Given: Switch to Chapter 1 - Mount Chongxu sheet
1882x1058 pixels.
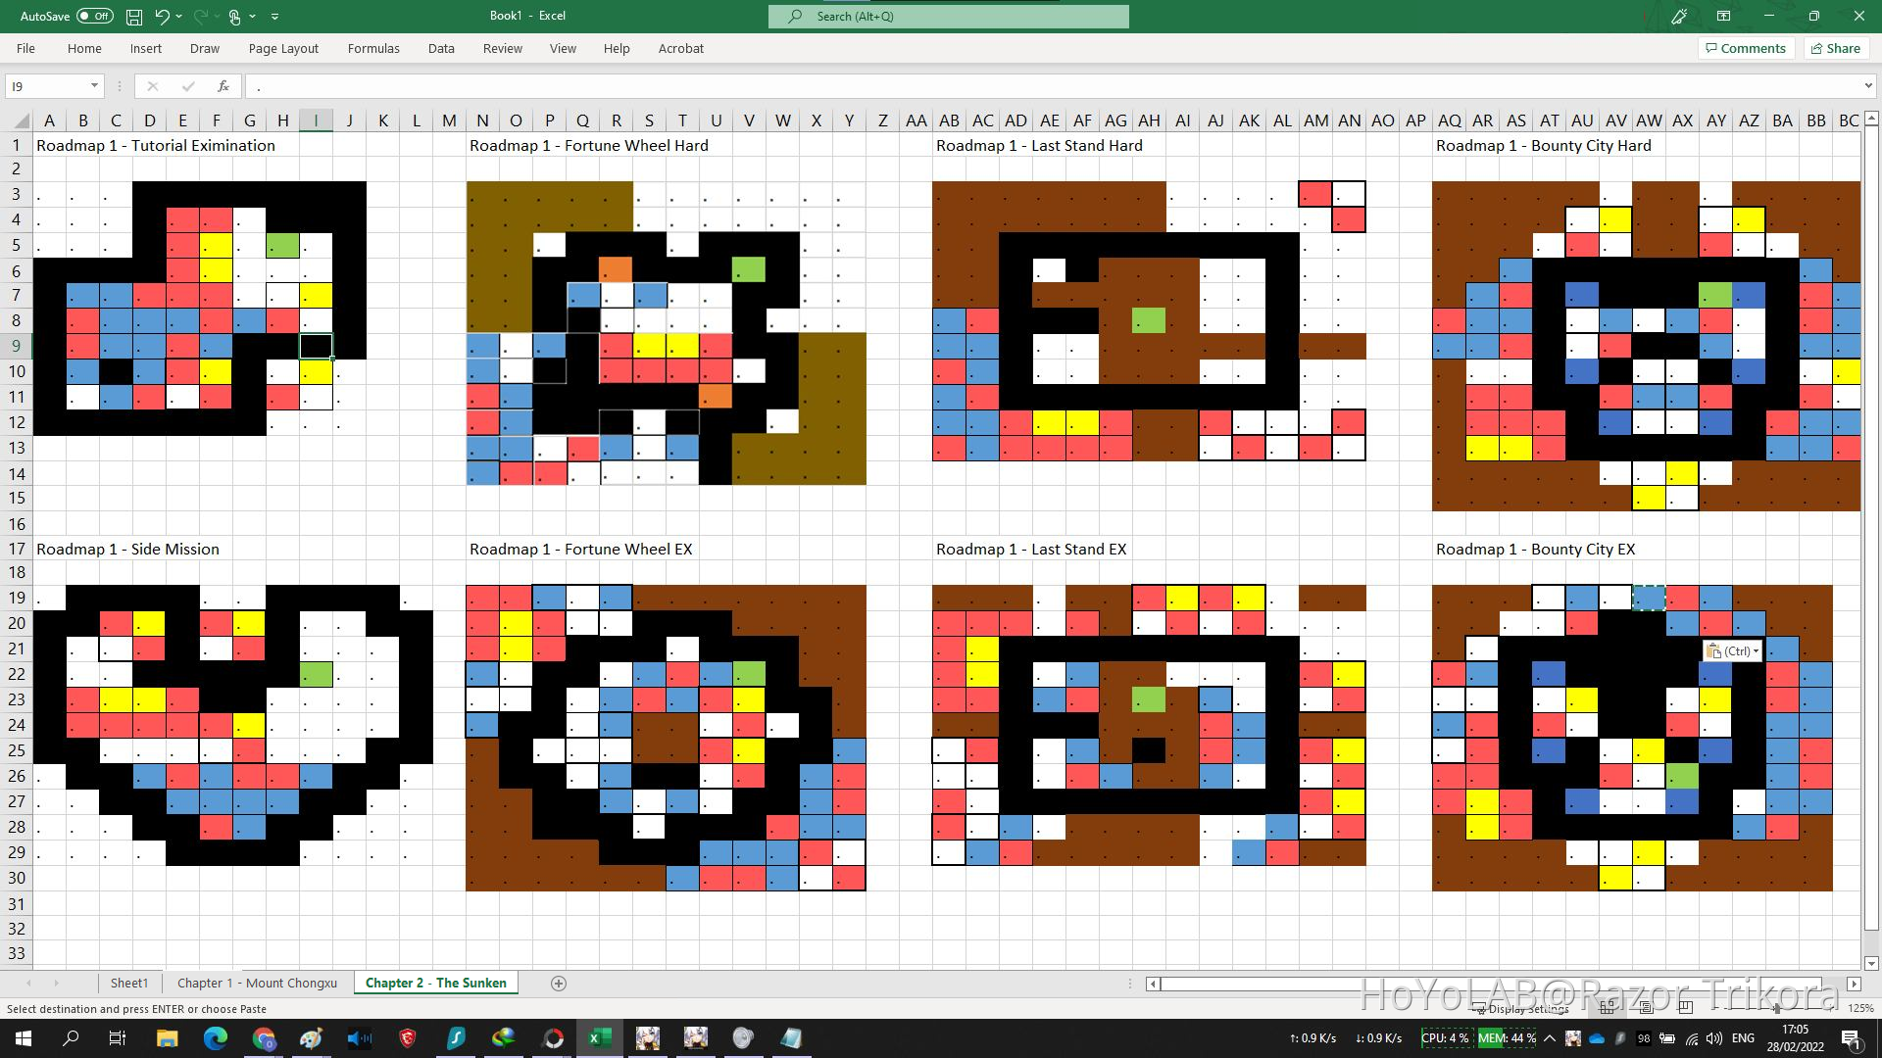Looking at the screenshot, I should 257,983.
